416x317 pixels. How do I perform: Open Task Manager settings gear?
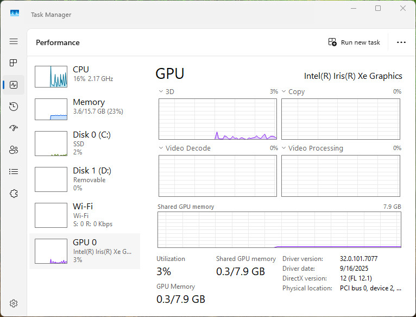14,303
